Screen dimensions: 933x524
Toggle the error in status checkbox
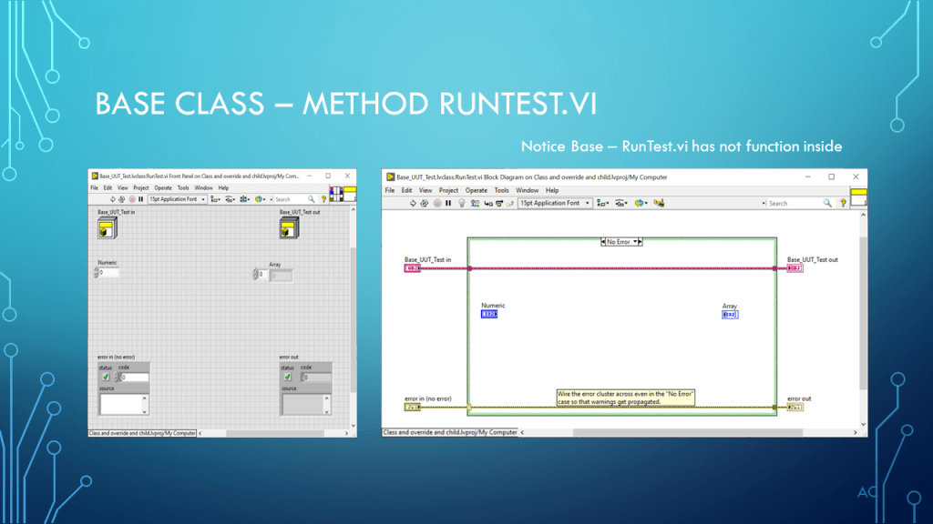(106, 377)
